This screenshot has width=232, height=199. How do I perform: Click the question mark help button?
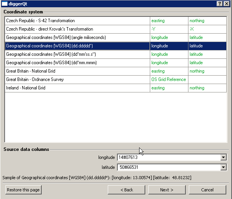220,3
